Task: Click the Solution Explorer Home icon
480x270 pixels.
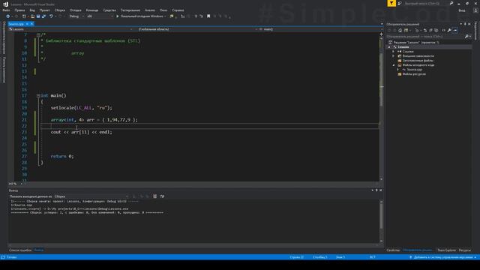Action: click(400, 30)
